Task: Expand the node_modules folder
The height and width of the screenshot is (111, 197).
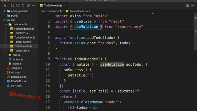Action: tap(19, 11)
